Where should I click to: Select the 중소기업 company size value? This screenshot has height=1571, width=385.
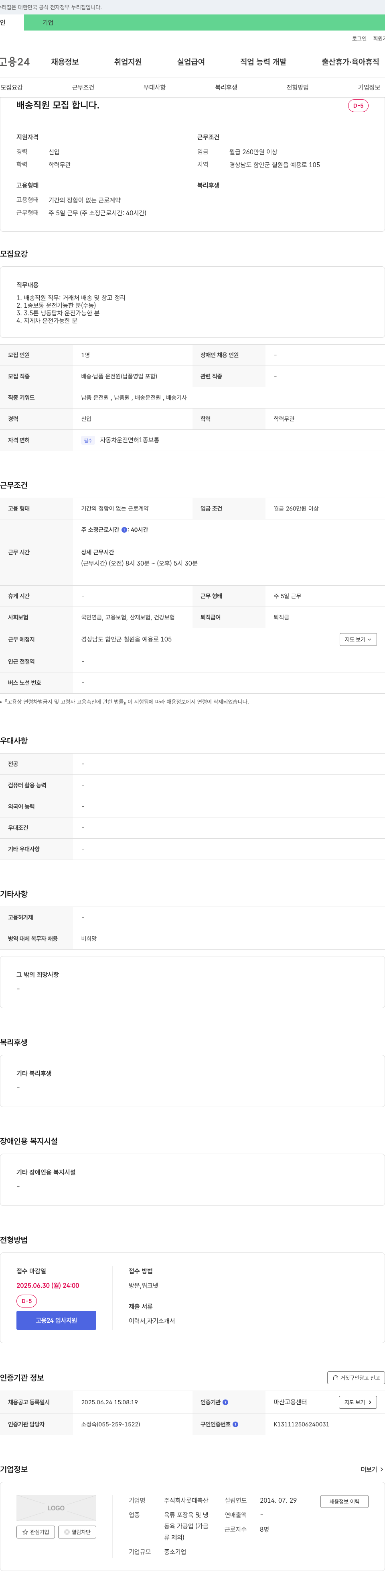(x=175, y=1551)
